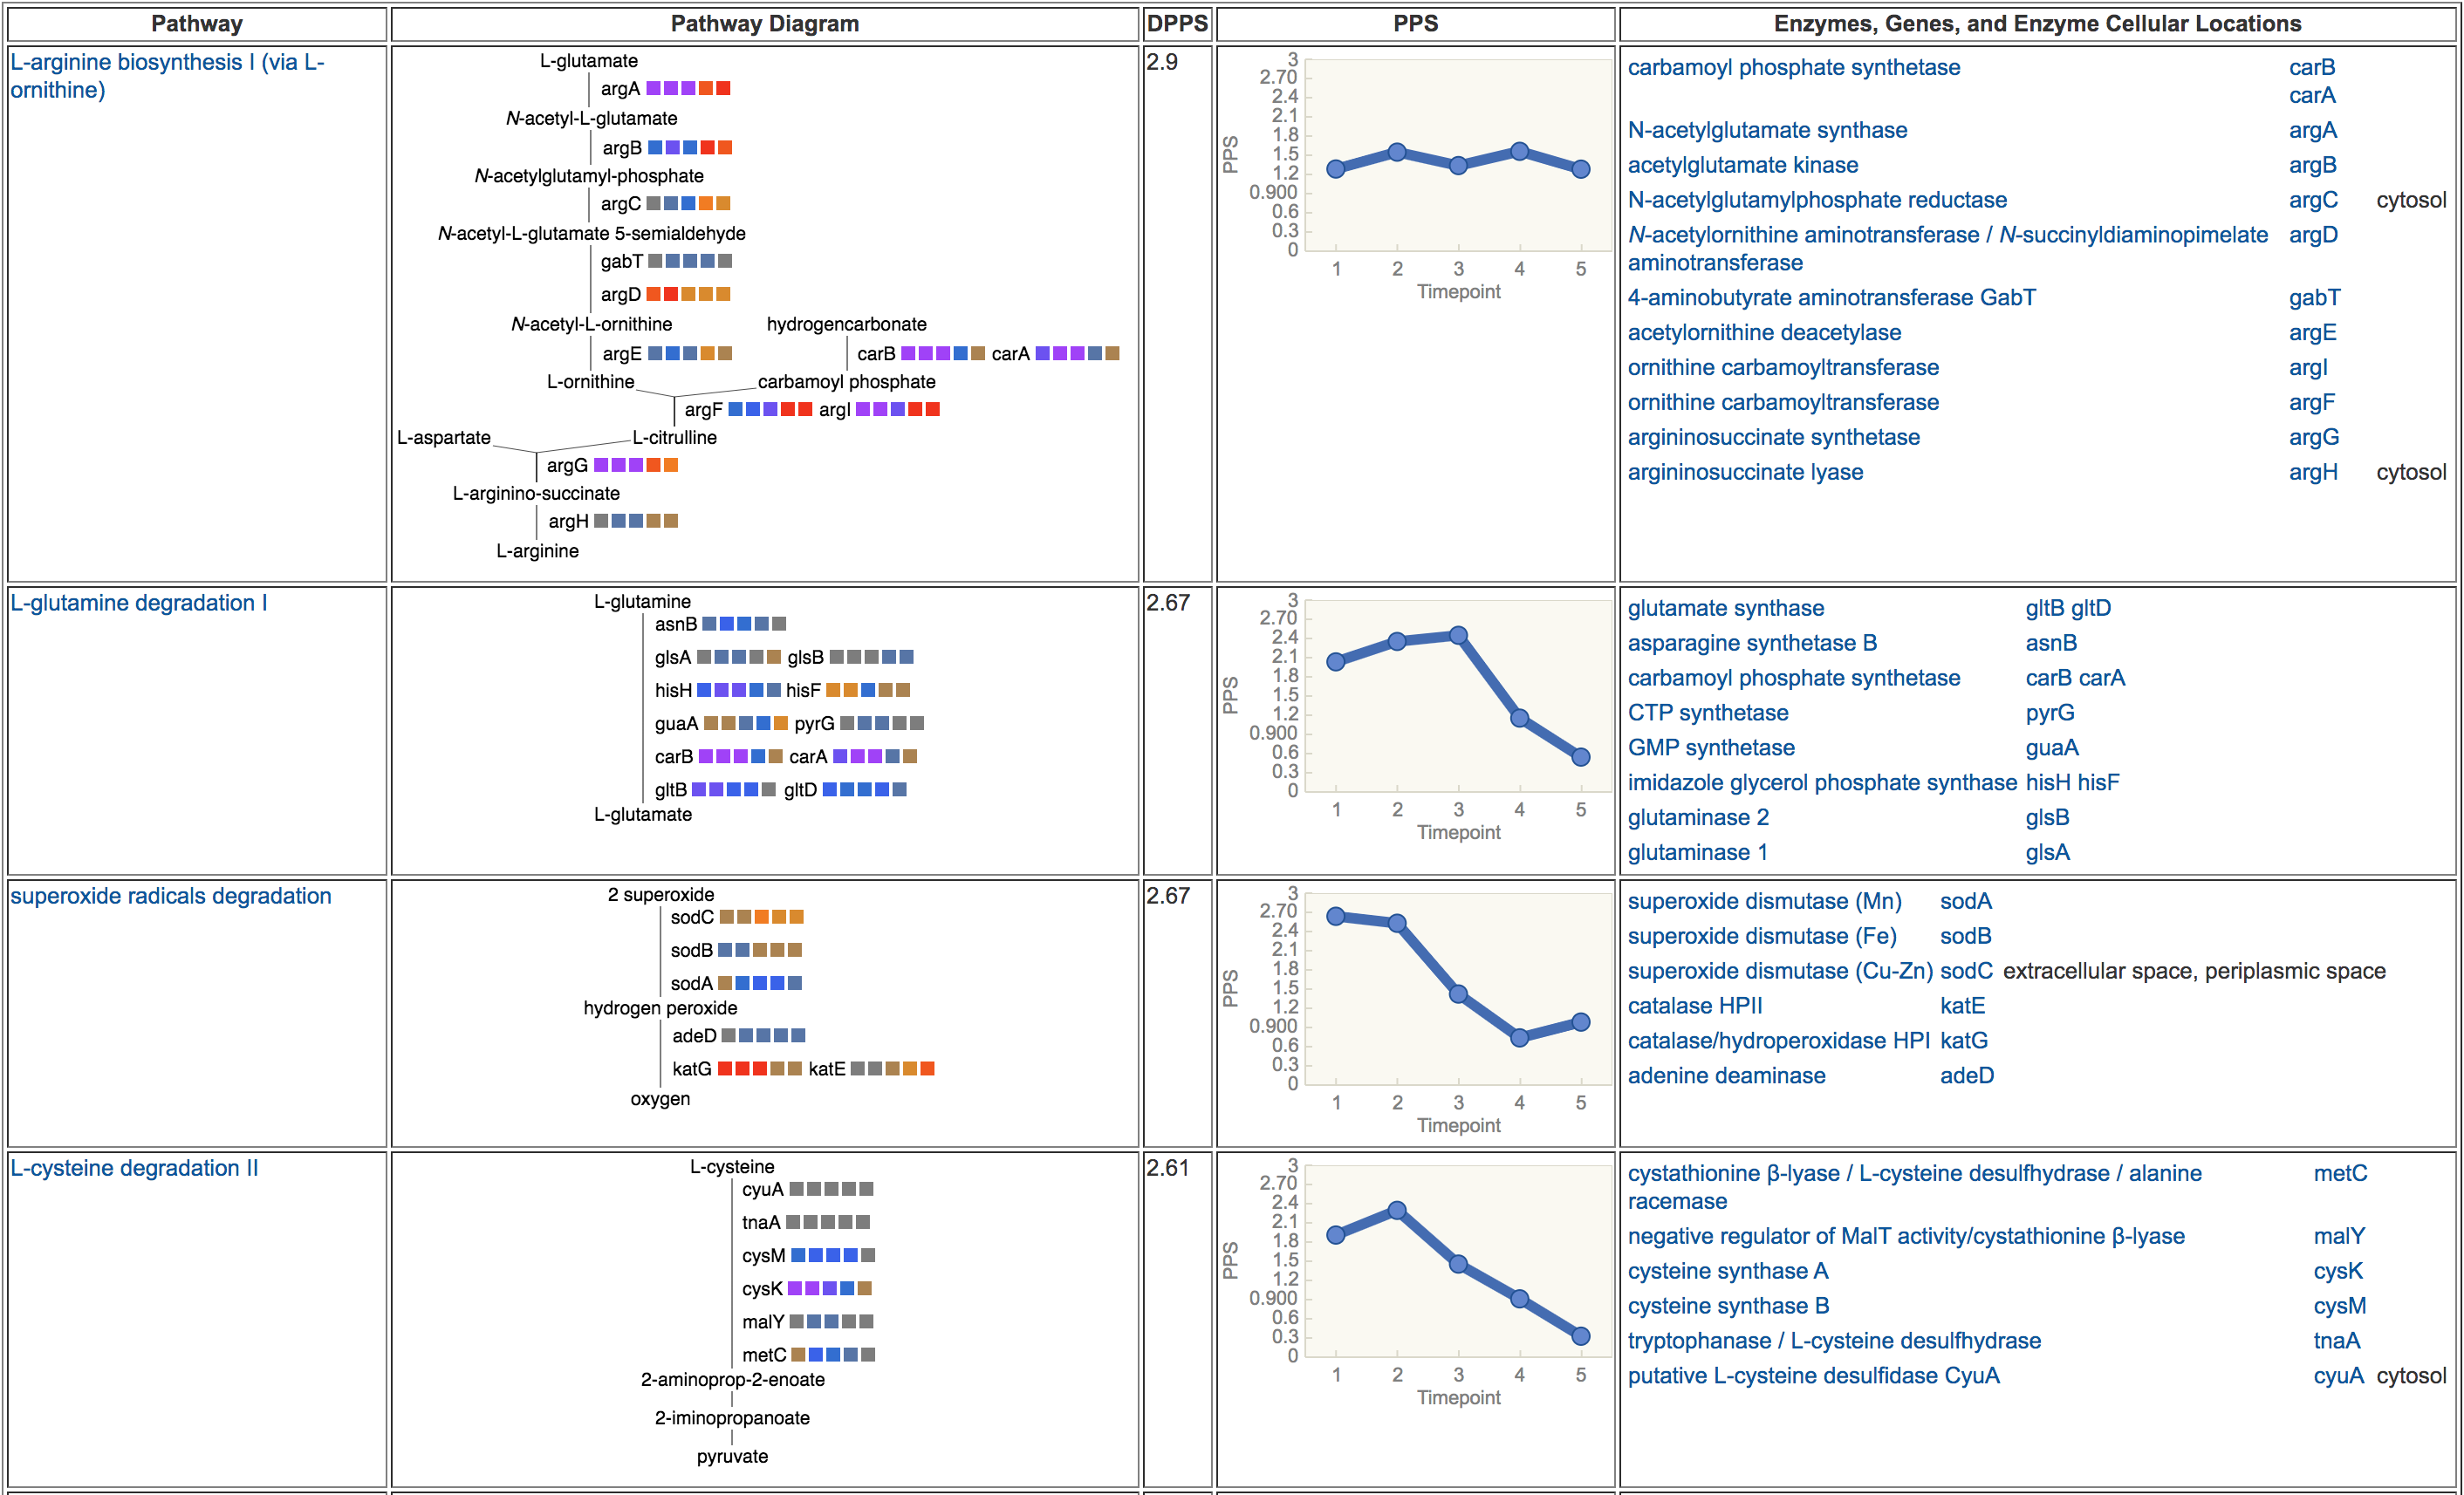
Task: Open putative L-cysteine desulfidase CyuA link
Action: 1813,1376
